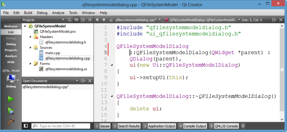Click the Run green play button
This screenshot has width=287, height=132.
pos(11,100)
